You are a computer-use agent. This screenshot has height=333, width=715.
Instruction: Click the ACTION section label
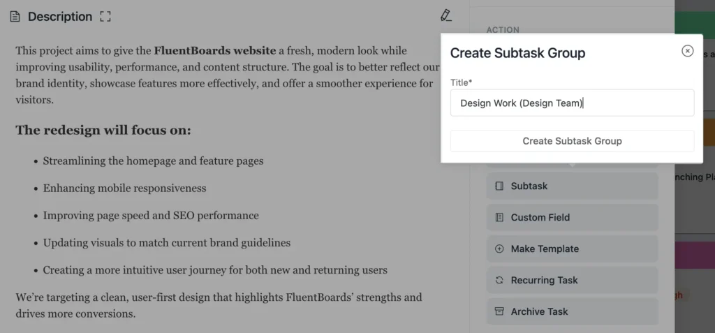tap(503, 29)
